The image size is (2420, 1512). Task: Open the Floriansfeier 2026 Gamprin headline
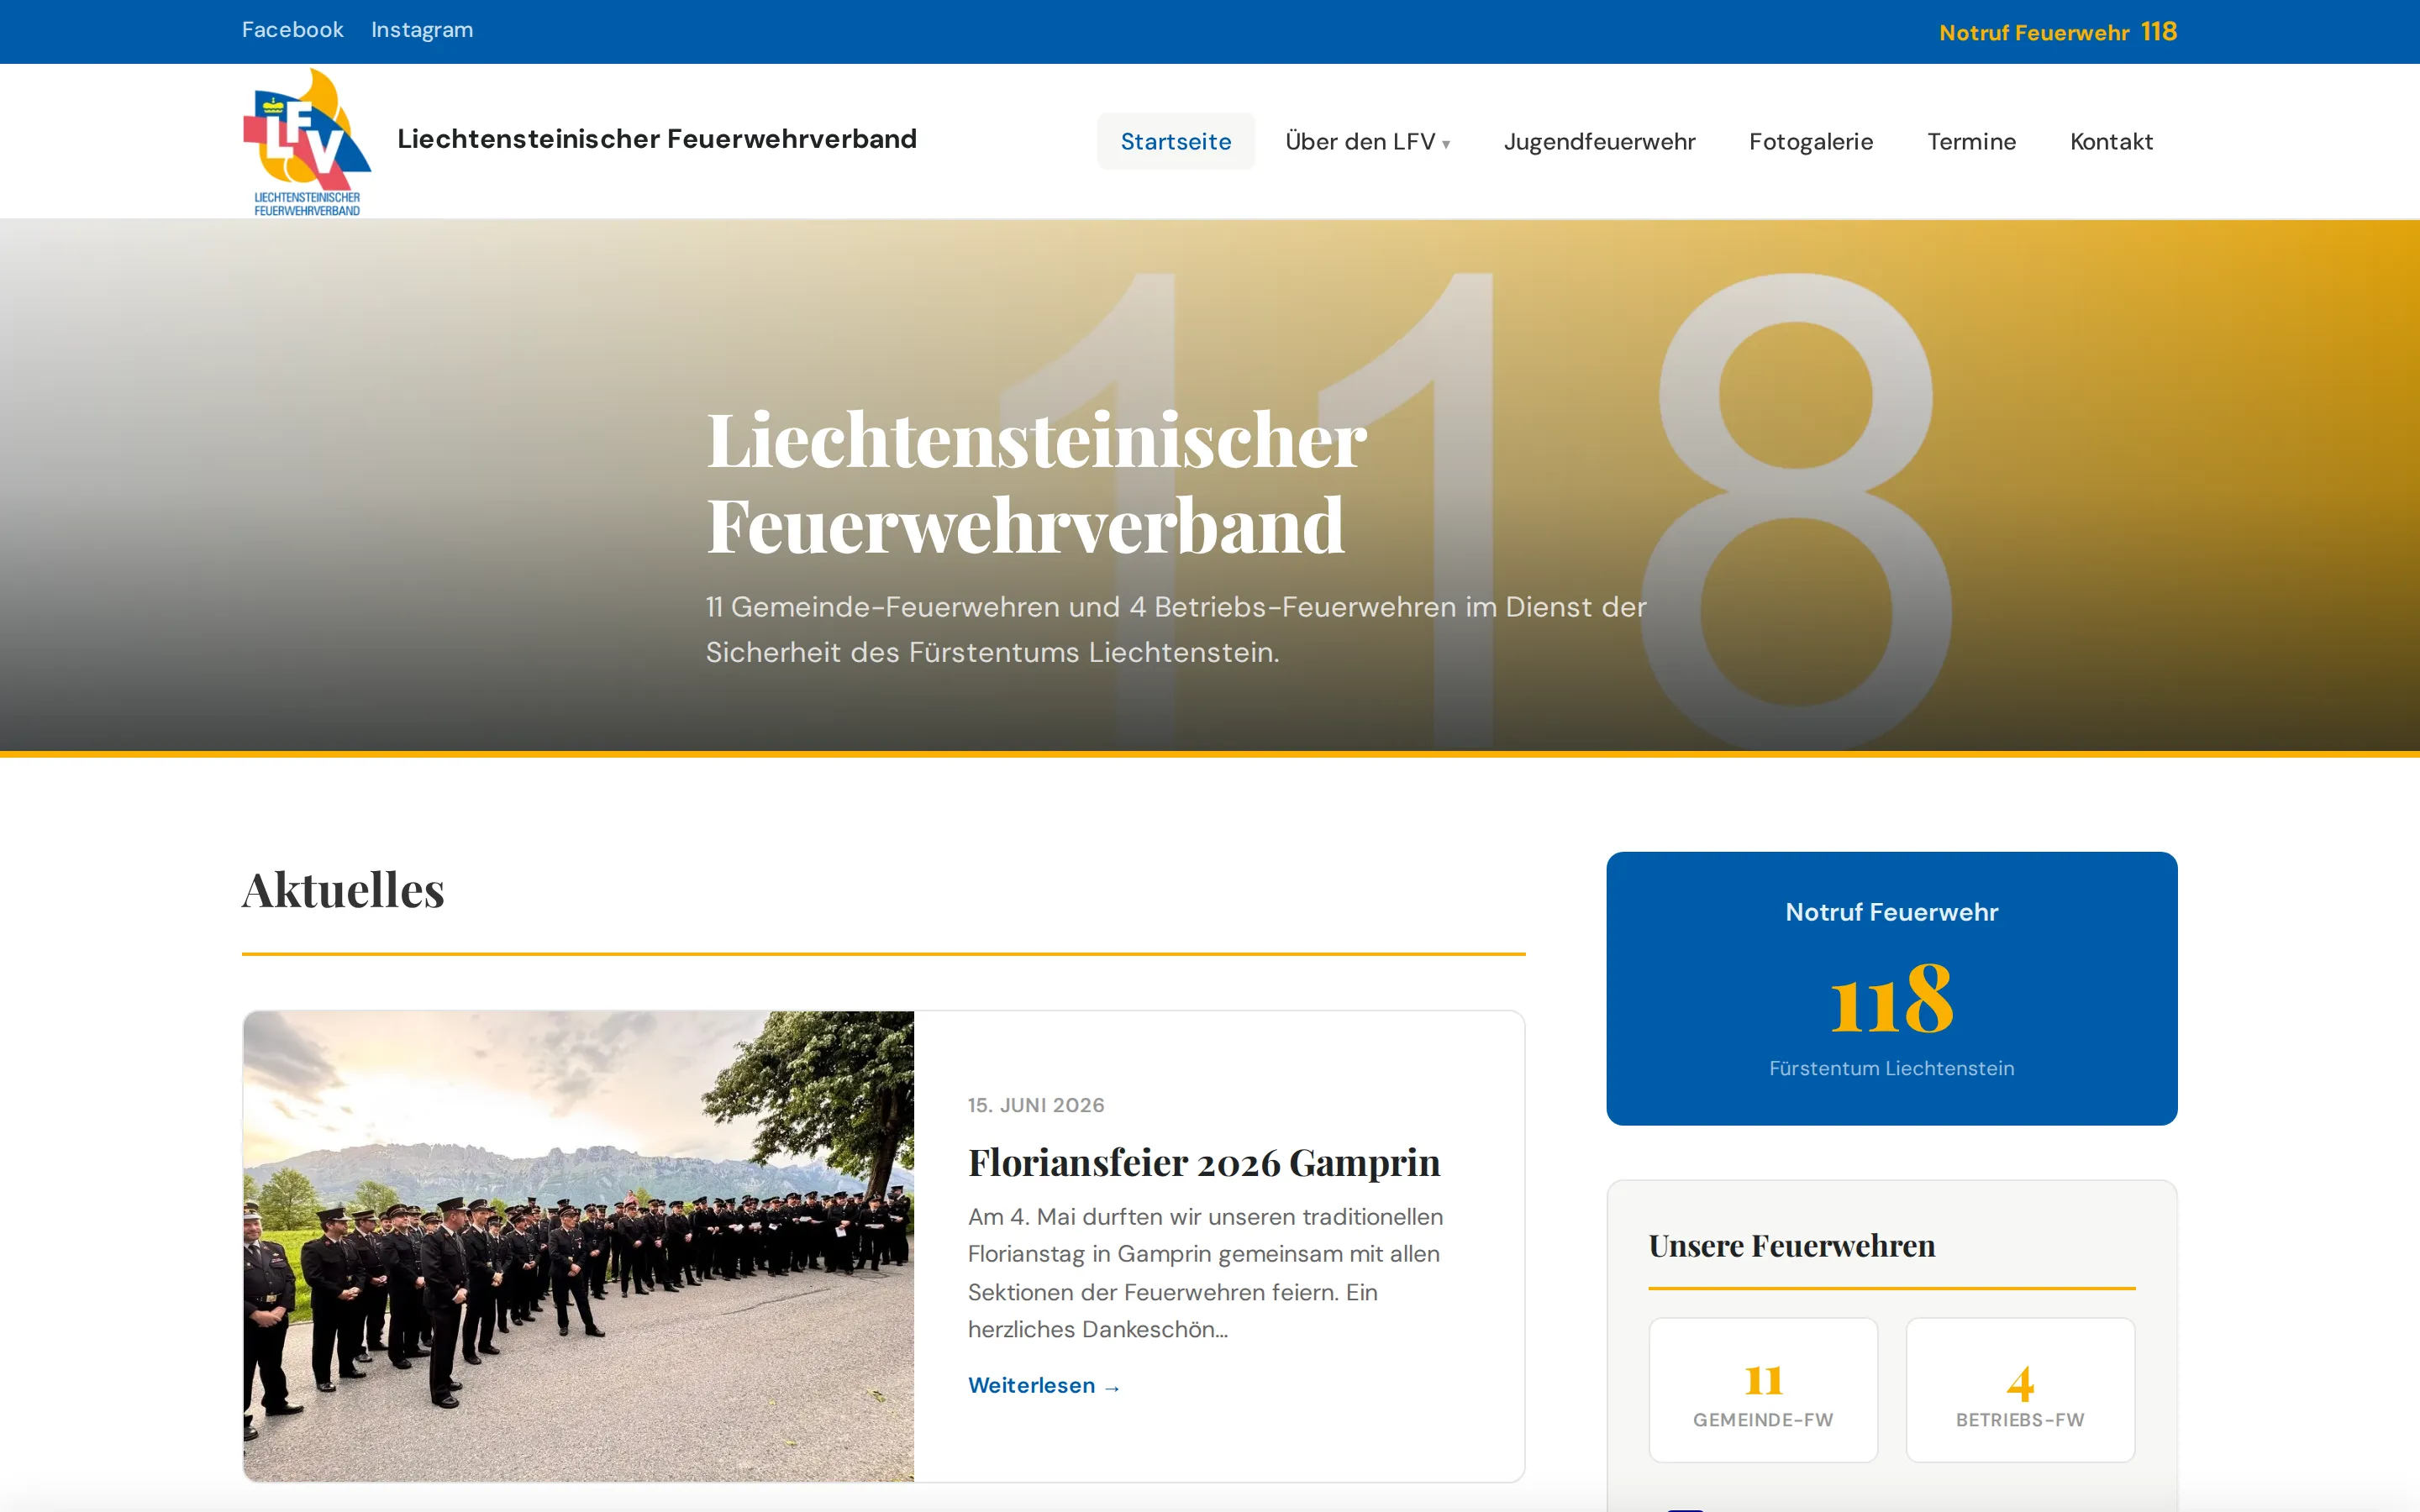pyautogui.click(x=1204, y=1162)
